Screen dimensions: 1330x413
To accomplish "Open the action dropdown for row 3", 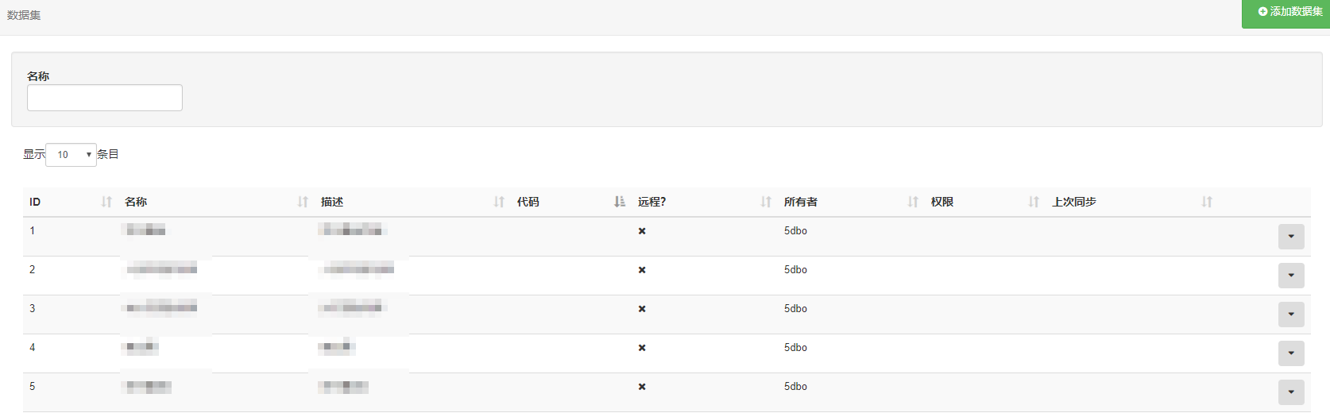I will tap(1291, 315).
